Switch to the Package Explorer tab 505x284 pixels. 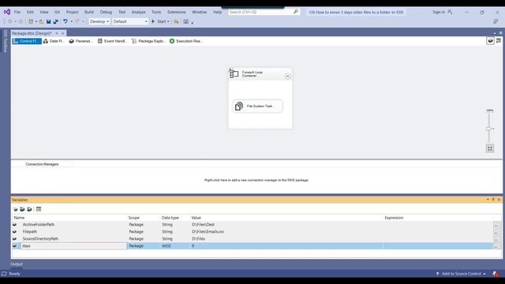pyautogui.click(x=148, y=41)
